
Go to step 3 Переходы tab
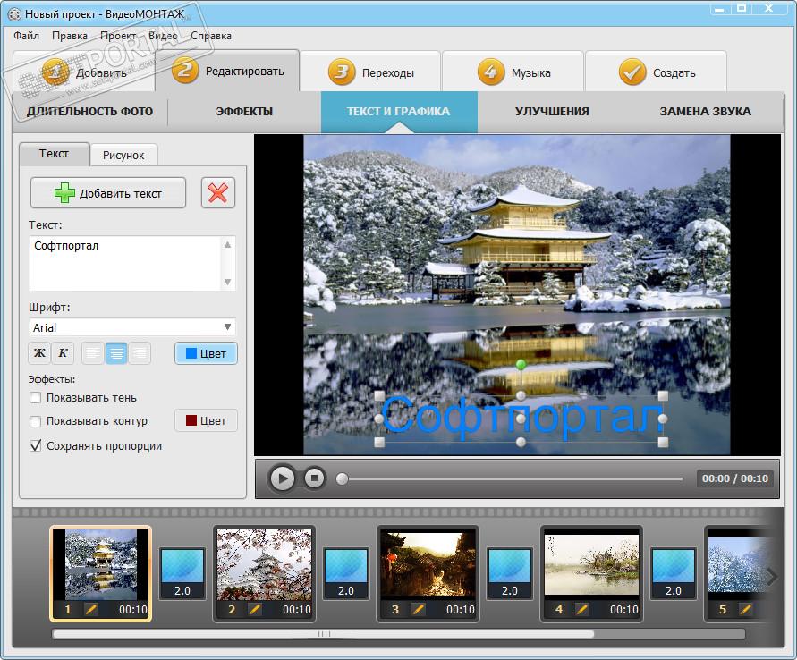coord(370,72)
